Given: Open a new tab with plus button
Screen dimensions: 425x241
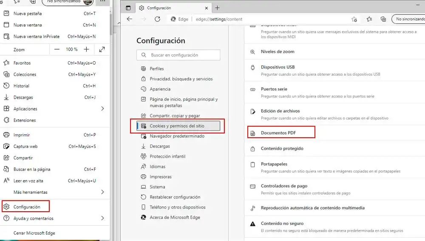Looking at the screenshot, I should point(217,8).
